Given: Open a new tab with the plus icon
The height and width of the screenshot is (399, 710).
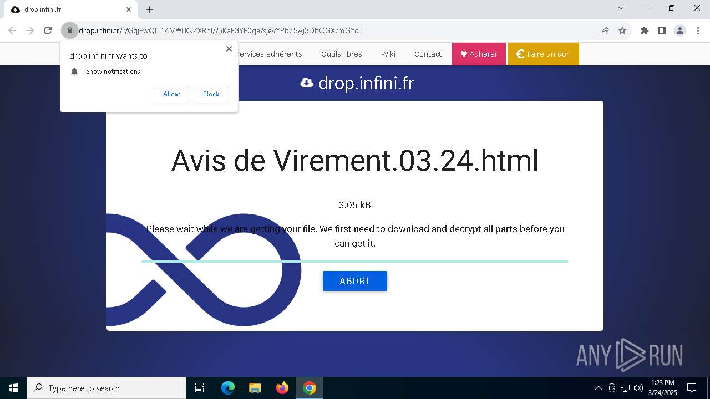Looking at the screenshot, I should click(x=150, y=9).
